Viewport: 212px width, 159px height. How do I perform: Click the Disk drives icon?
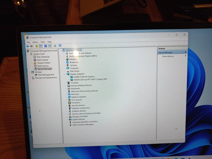68,71
